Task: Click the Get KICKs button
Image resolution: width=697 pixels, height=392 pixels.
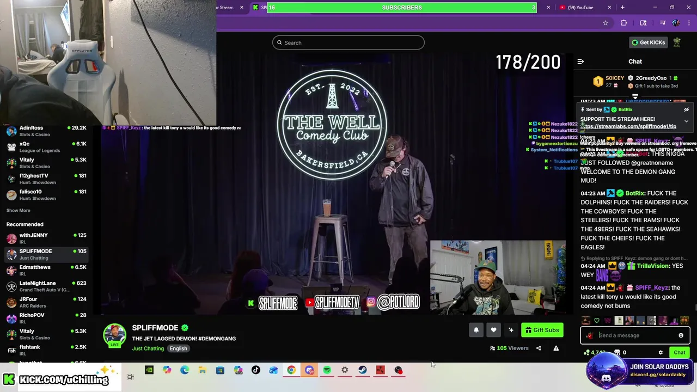Action: (x=648, y=42)
